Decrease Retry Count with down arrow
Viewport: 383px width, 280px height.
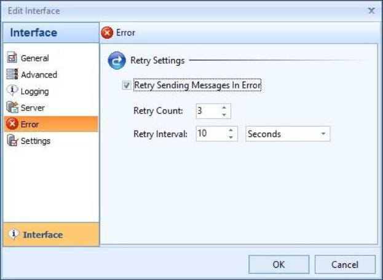pos(224,115)
